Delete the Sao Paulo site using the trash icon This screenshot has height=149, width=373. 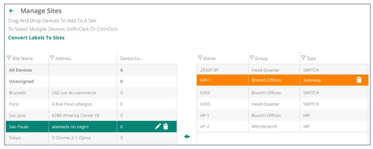166,127
